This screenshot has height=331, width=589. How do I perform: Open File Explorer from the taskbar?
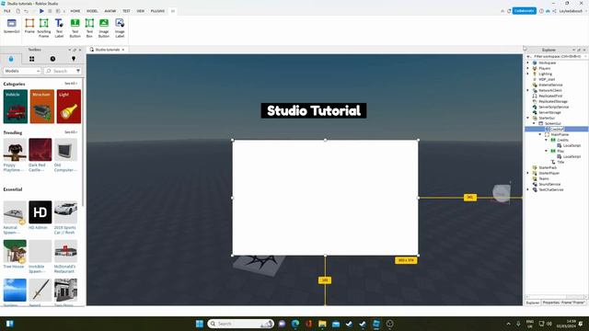(322, 324)
